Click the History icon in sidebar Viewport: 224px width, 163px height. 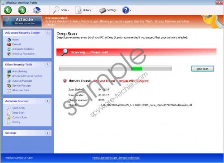click(9, 122)
